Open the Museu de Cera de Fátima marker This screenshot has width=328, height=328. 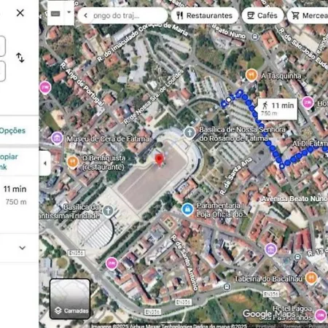pos(57,138)
